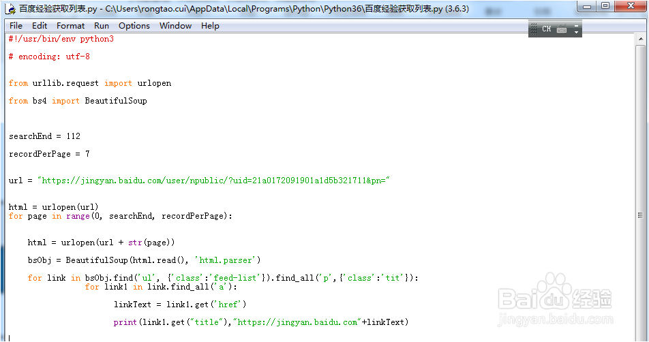The width and height of the screenshot is (649, 342).
Task: Open the language bar options arrow
Action: pos(576,32)
